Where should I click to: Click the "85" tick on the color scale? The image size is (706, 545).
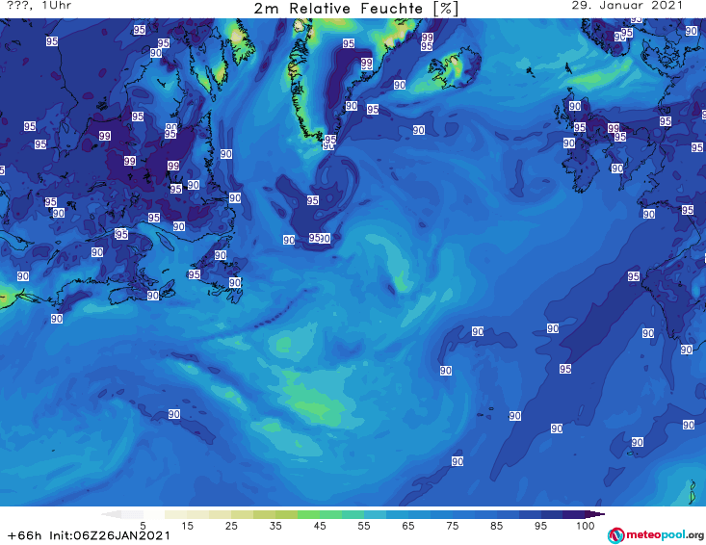coord(496,526)
